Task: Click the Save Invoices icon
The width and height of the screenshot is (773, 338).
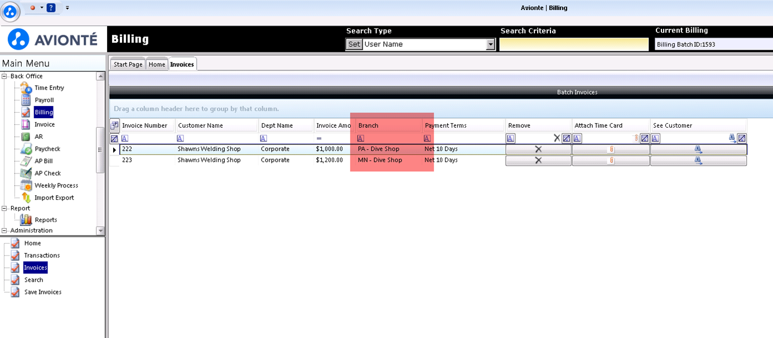Action: 15,292
